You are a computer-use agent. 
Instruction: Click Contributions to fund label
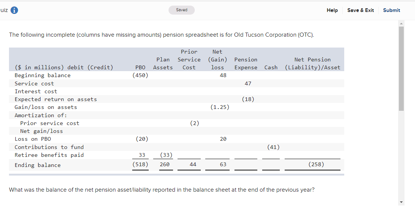point(49,147)
